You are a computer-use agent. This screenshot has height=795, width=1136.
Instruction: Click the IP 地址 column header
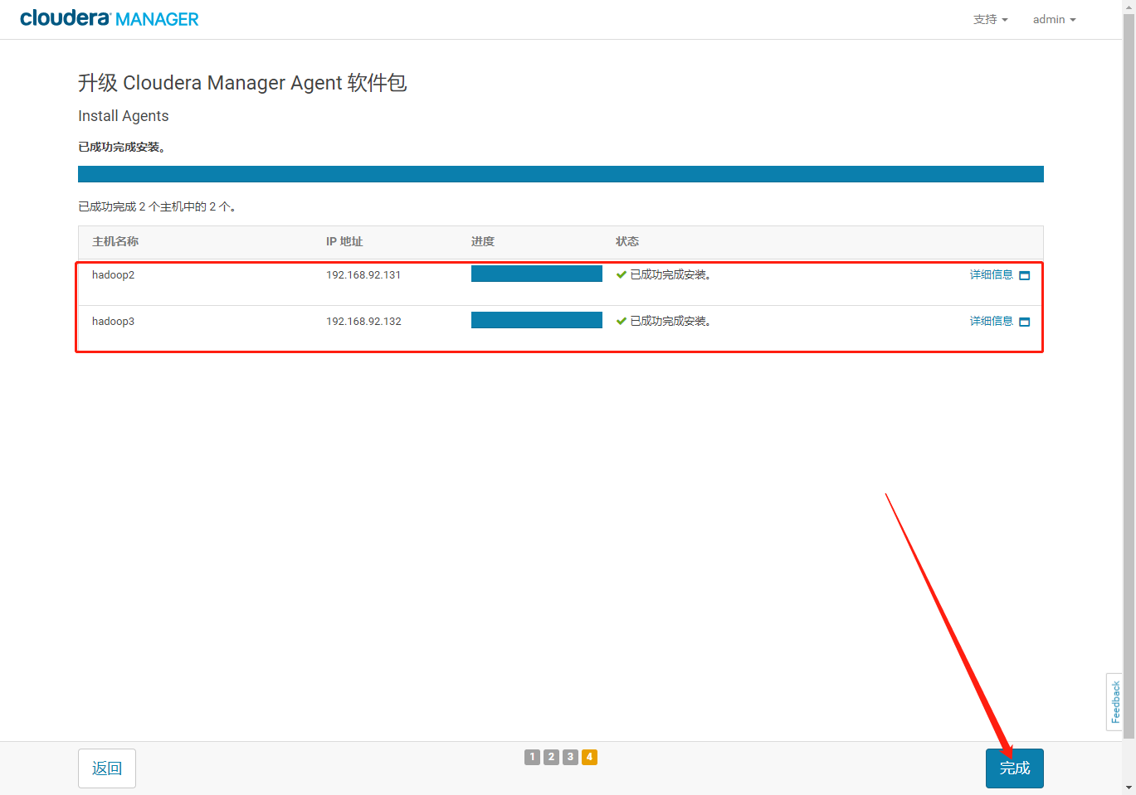pyautogui.click(x=344, y=241)
